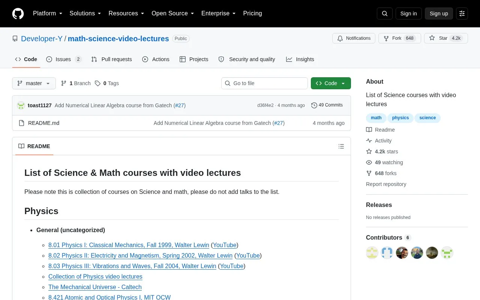This screenshot has height=300, width=480.
Task: Open the last contributor avatar
Action: coord(447,253)
